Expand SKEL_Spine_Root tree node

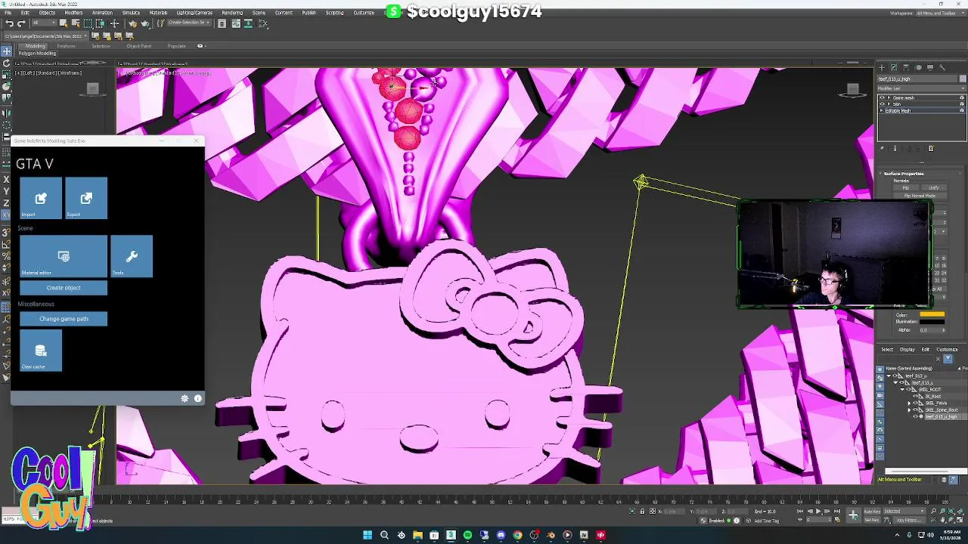pos(910,410)
